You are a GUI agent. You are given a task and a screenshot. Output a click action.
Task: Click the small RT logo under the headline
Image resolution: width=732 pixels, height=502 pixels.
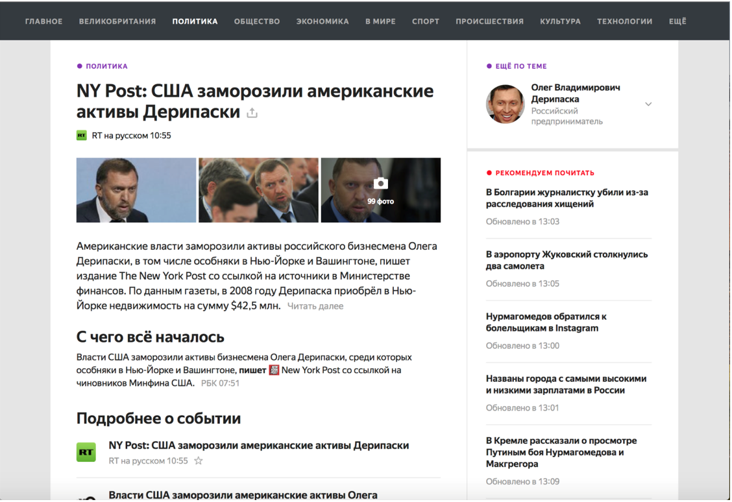coord(82,136)
